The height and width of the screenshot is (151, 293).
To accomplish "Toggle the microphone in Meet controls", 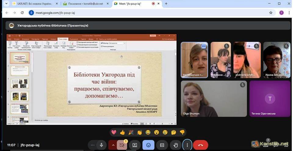I will tap(101, 145).
